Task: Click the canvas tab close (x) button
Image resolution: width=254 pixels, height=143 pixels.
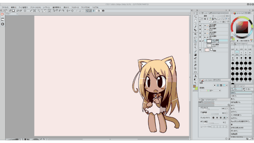Action: (x=17, y=14)
